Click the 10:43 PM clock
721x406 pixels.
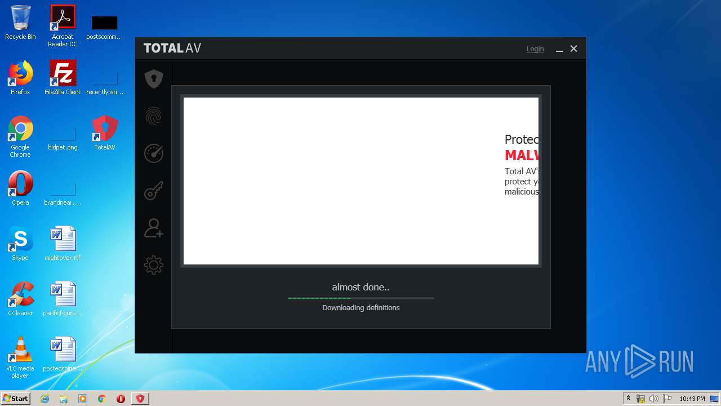pyautogui.click(x=692, y=399)
